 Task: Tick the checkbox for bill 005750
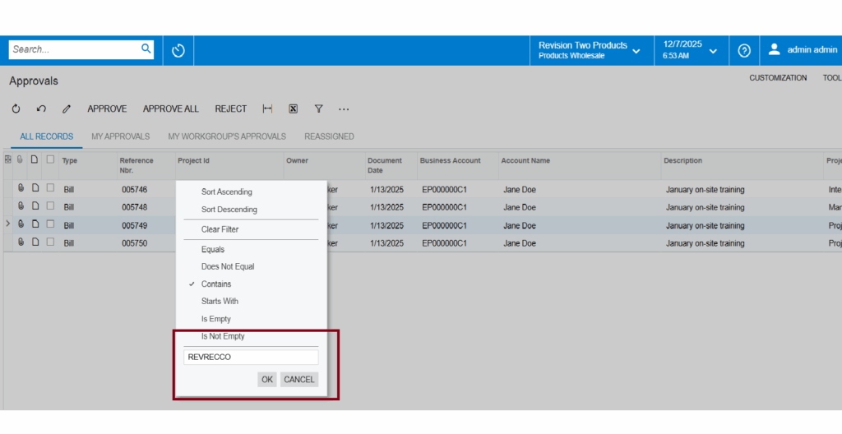click(50, 242)
